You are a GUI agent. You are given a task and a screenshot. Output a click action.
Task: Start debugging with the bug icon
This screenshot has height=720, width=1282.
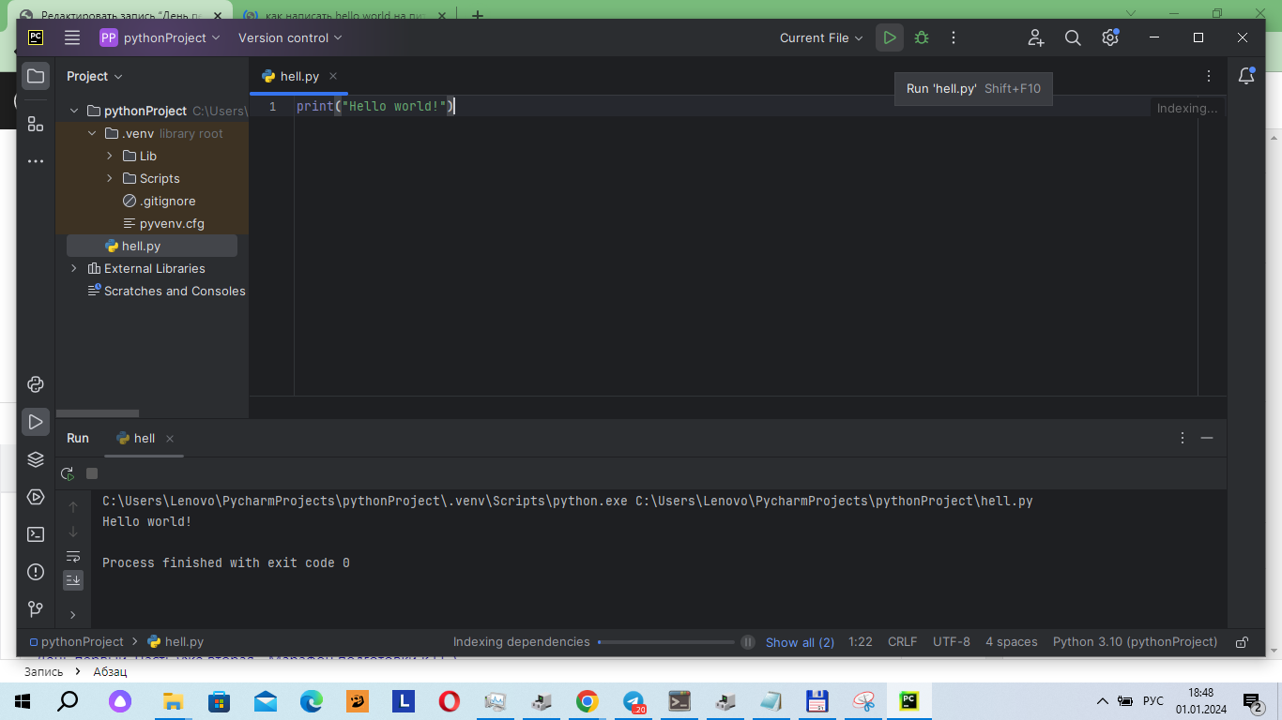click(x=922, y=38)
